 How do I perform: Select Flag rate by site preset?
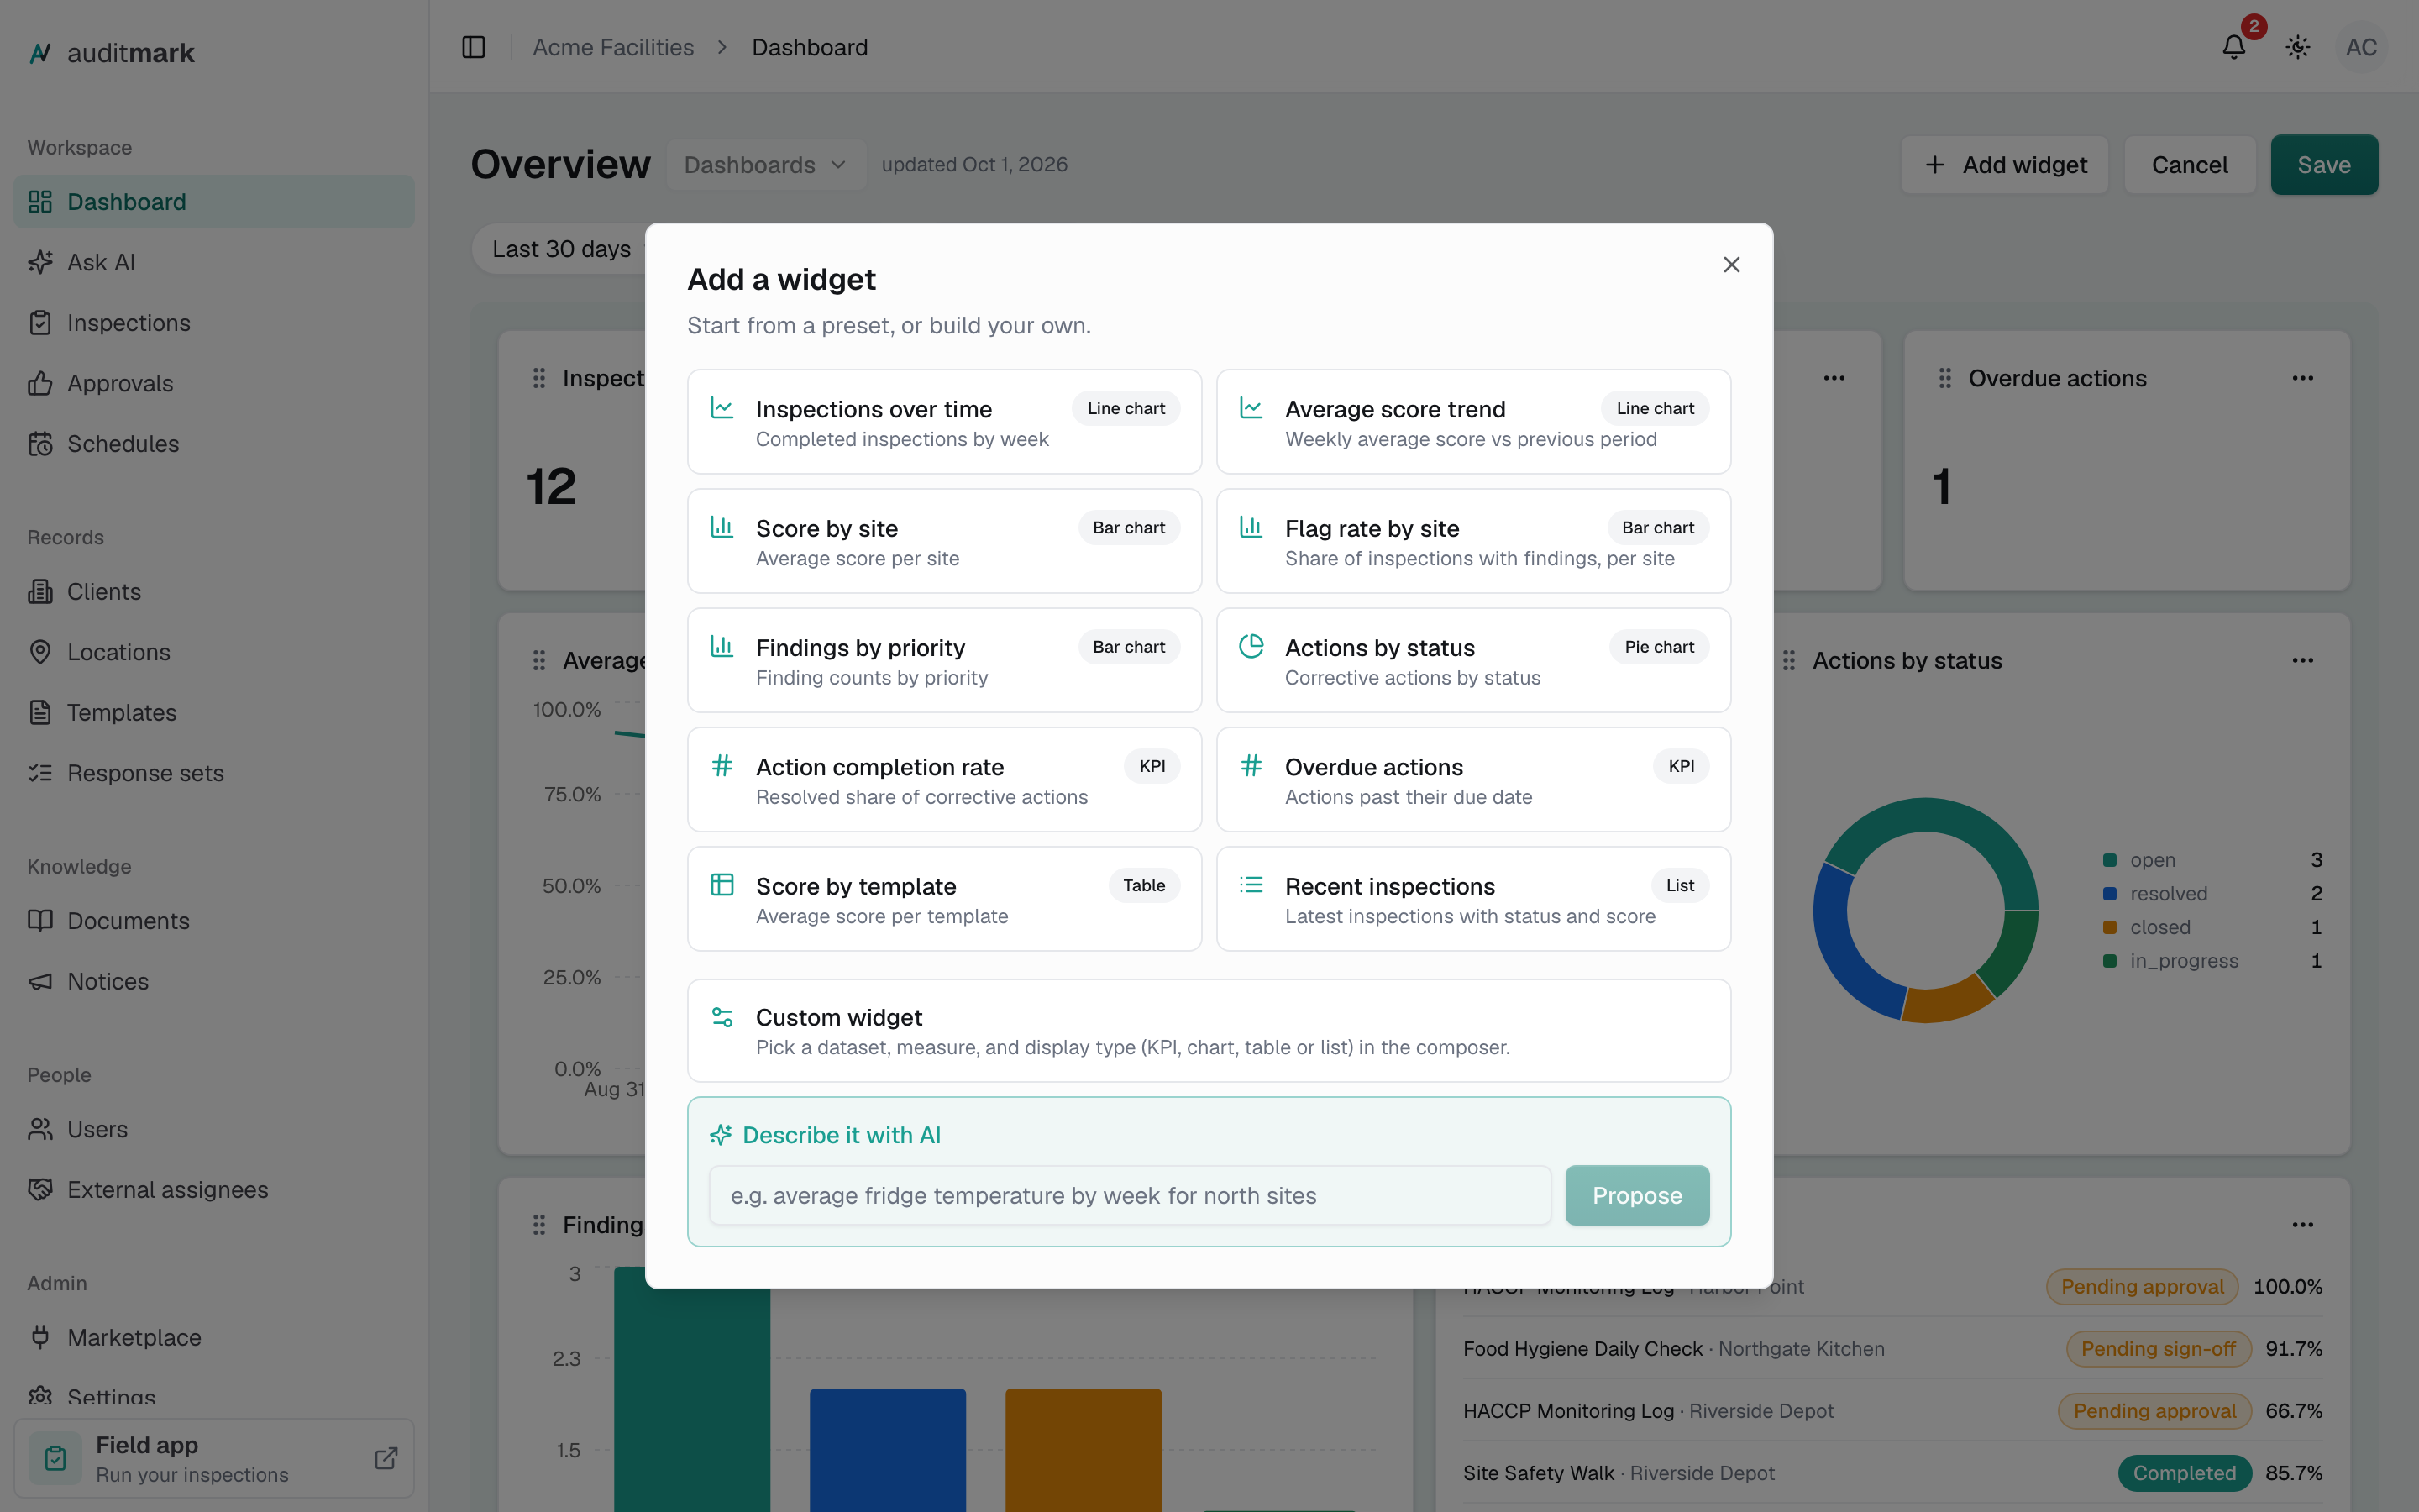1473,541
